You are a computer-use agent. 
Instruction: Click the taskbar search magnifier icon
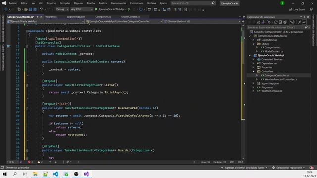[15, 174]
